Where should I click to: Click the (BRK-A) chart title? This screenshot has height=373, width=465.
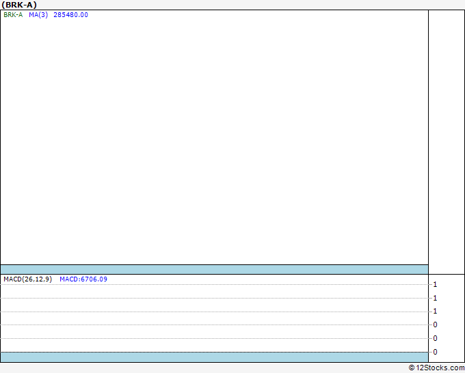coord(19,5)
